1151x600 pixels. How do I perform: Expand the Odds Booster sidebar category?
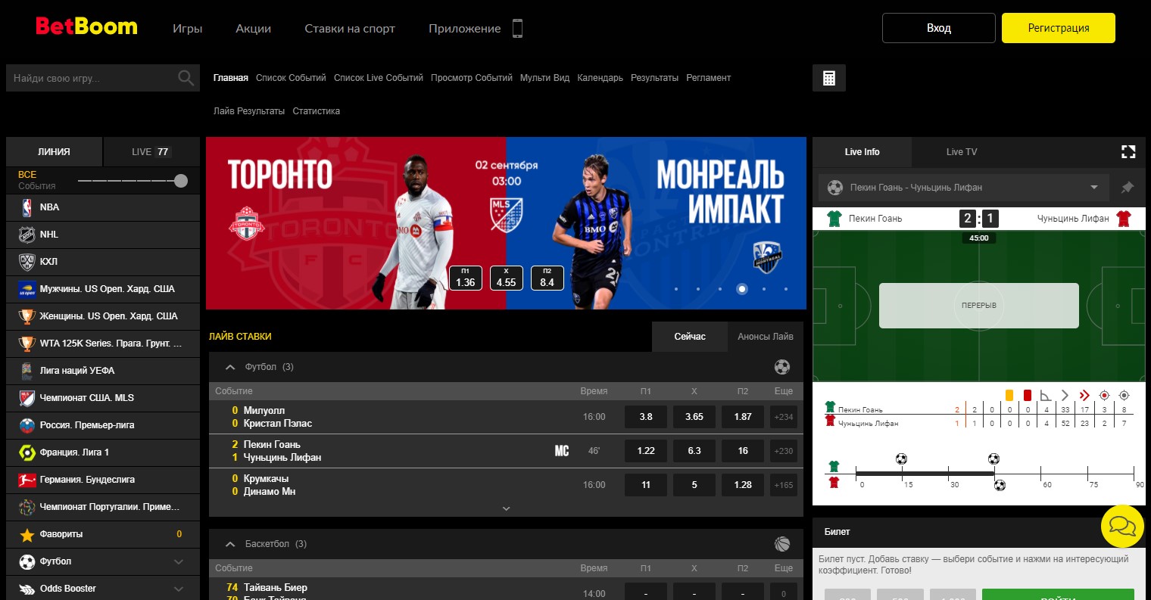tap(179, 589)
